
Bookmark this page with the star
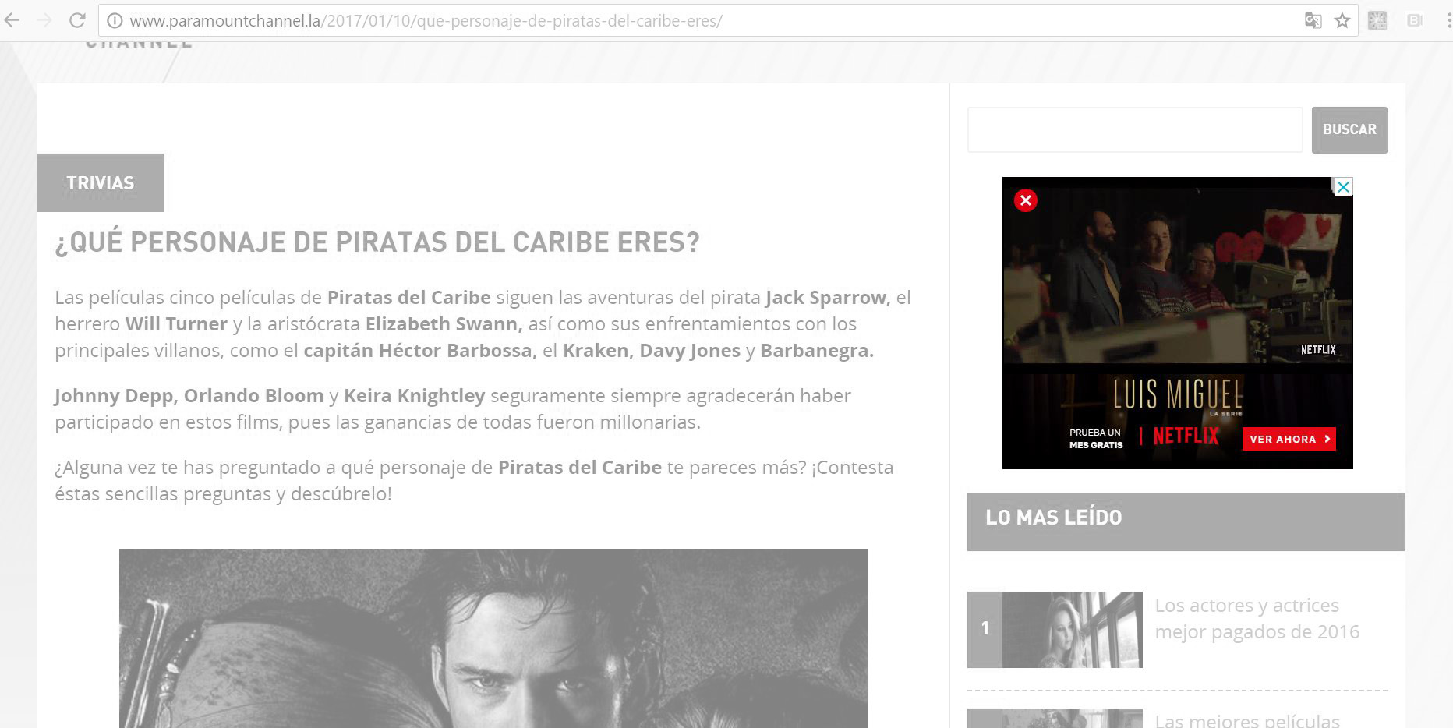click(x=1342, y=21)
